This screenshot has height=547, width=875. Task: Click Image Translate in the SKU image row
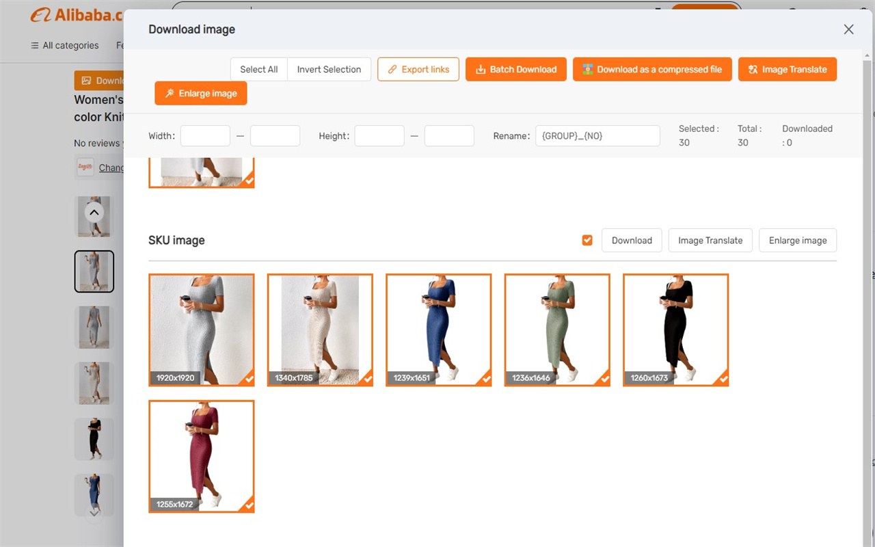pos(710,240)
